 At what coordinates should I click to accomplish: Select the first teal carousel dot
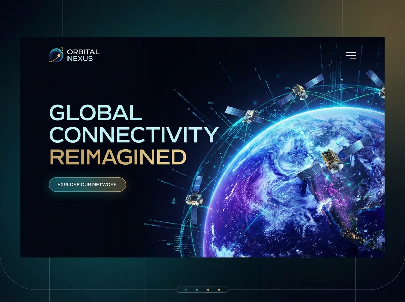click(186, 290)
